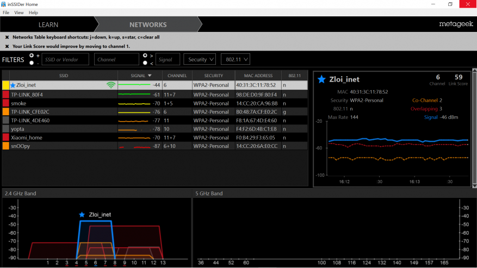
Task: Click the green Wi-Fi connected icon
Action: (111, 85)
